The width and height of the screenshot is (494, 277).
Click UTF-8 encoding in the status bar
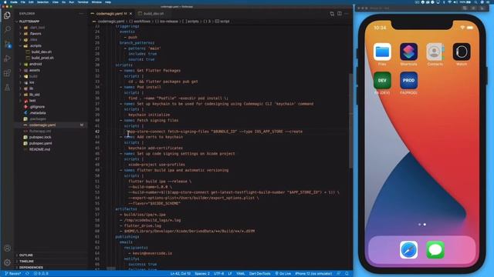click(x=218, y=274)
